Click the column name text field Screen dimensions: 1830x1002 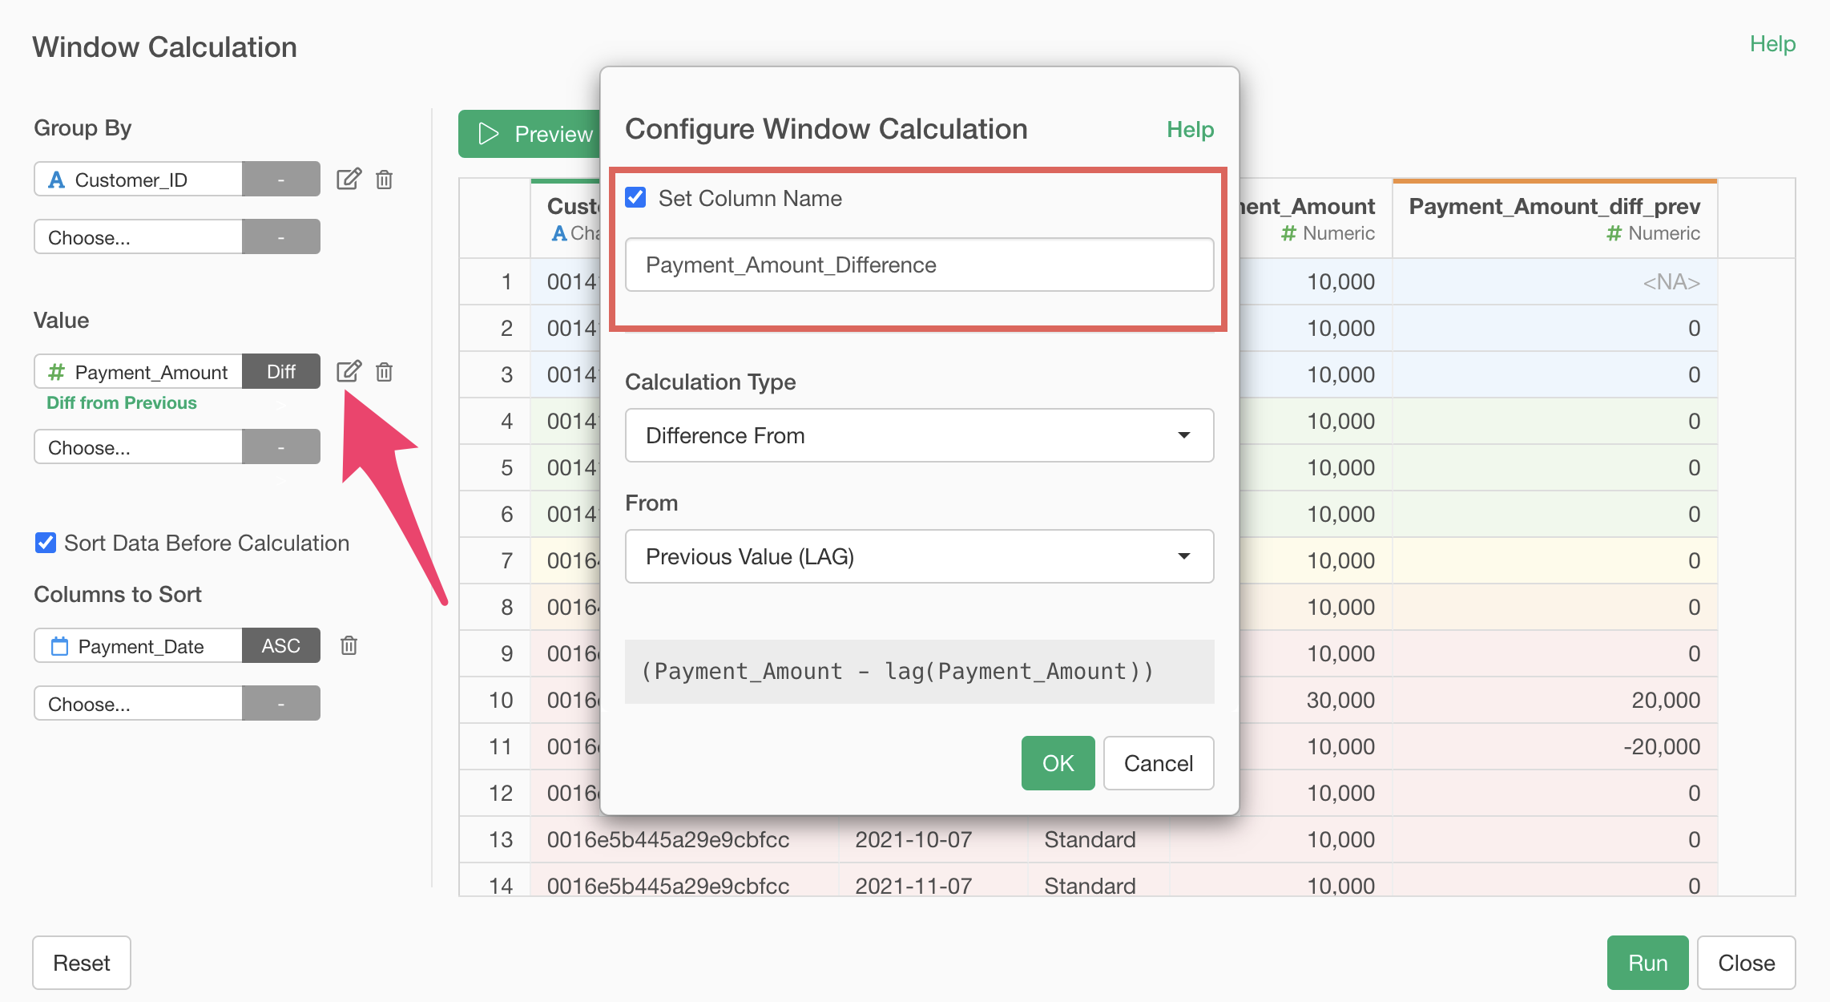tap(919, 265)
